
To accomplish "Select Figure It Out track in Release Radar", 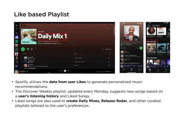I will coord(132,60).
